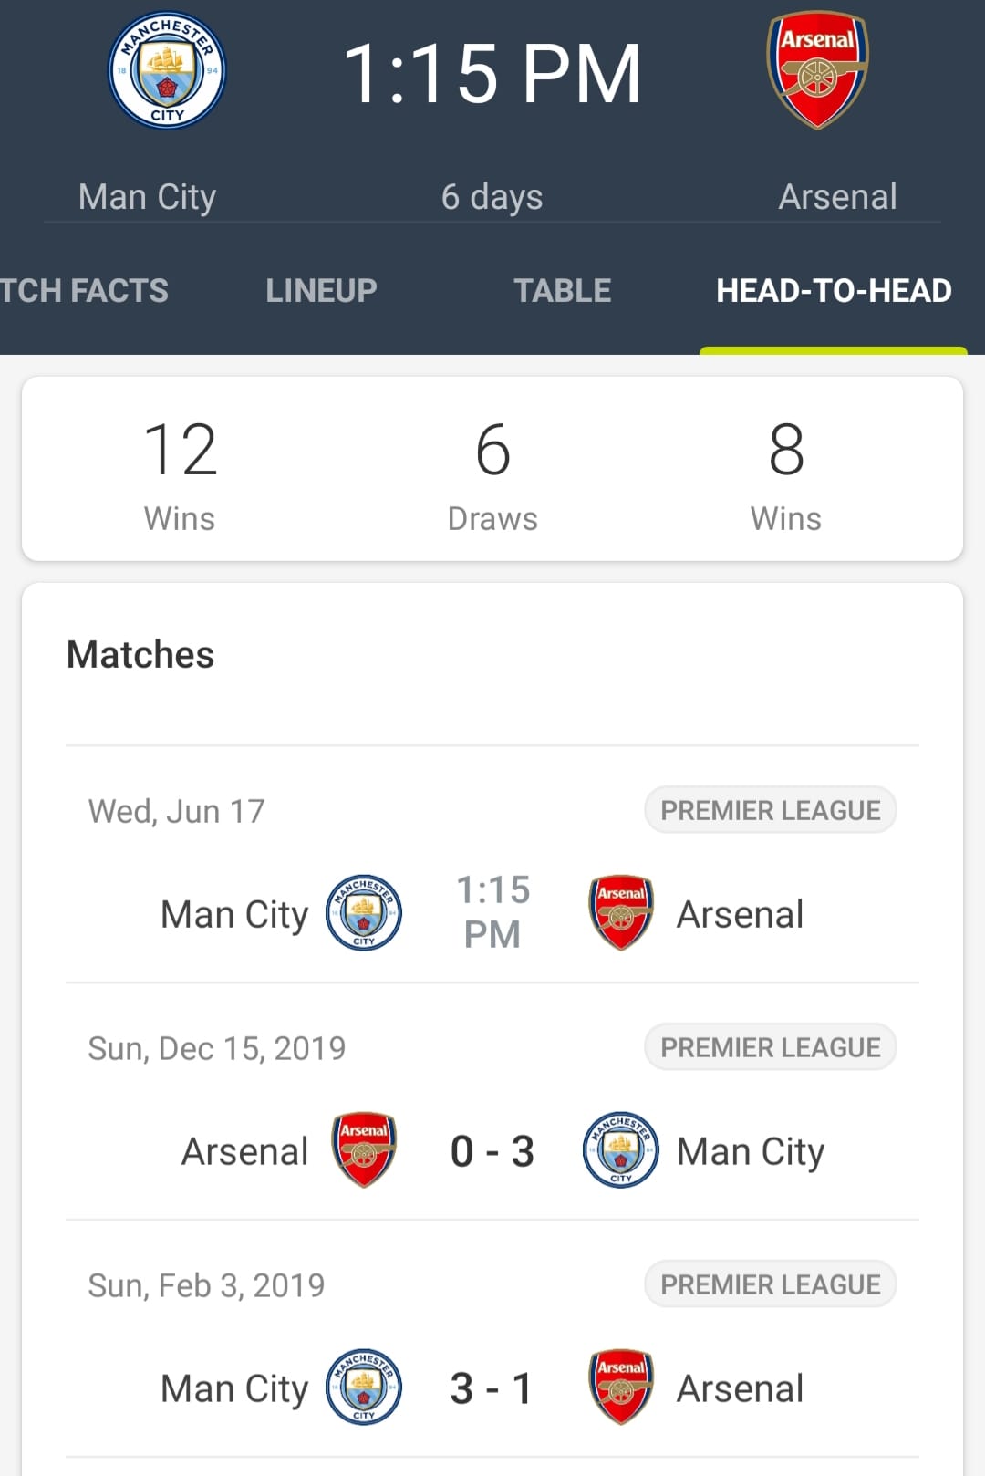Image resolution: width=985 pixels, height=1476 pixels.
Task: Switch to the Match Facts tab
Action: 84,291
